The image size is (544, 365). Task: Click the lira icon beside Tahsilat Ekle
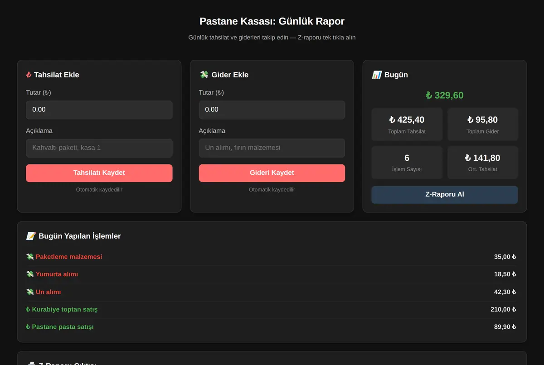[x=29, y=75]
